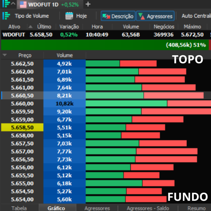
Task: Click the green buy/sell balance progress bar
Action: point(105,45)
